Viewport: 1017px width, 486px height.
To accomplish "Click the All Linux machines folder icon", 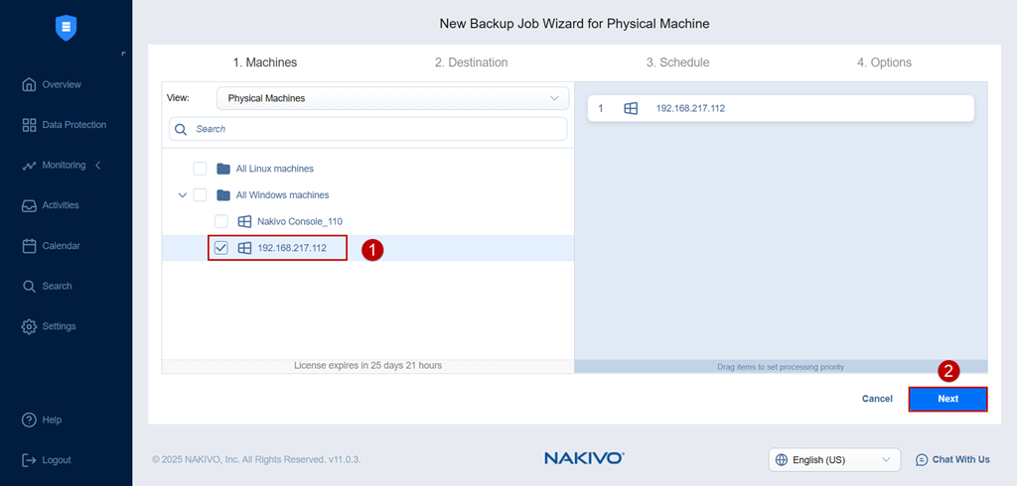I will (x=223, y=169).
